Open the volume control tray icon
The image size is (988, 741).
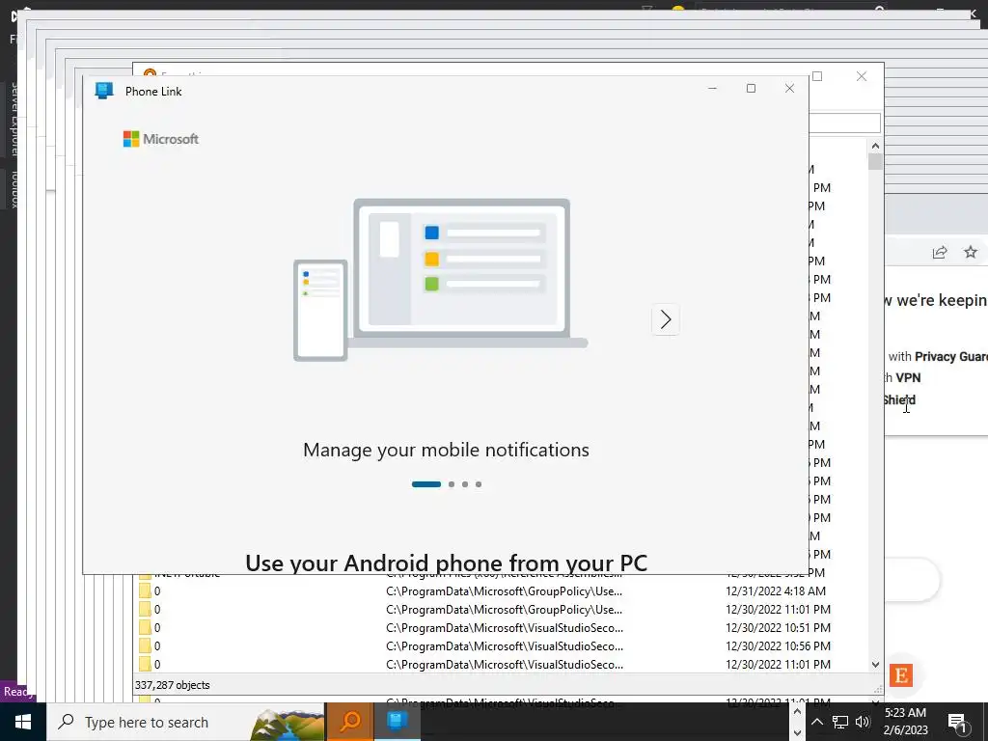pos(863,722)
